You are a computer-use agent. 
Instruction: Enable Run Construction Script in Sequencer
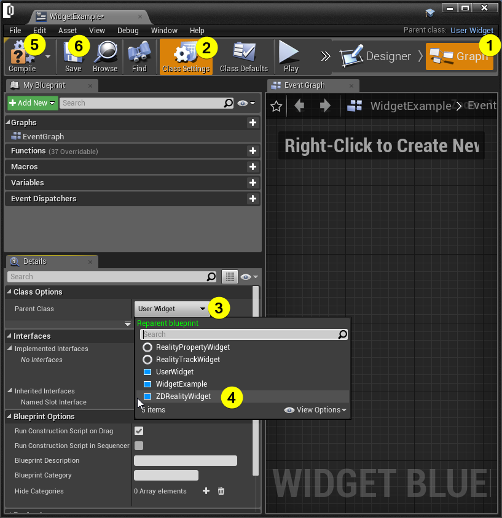tap(139, 446)
